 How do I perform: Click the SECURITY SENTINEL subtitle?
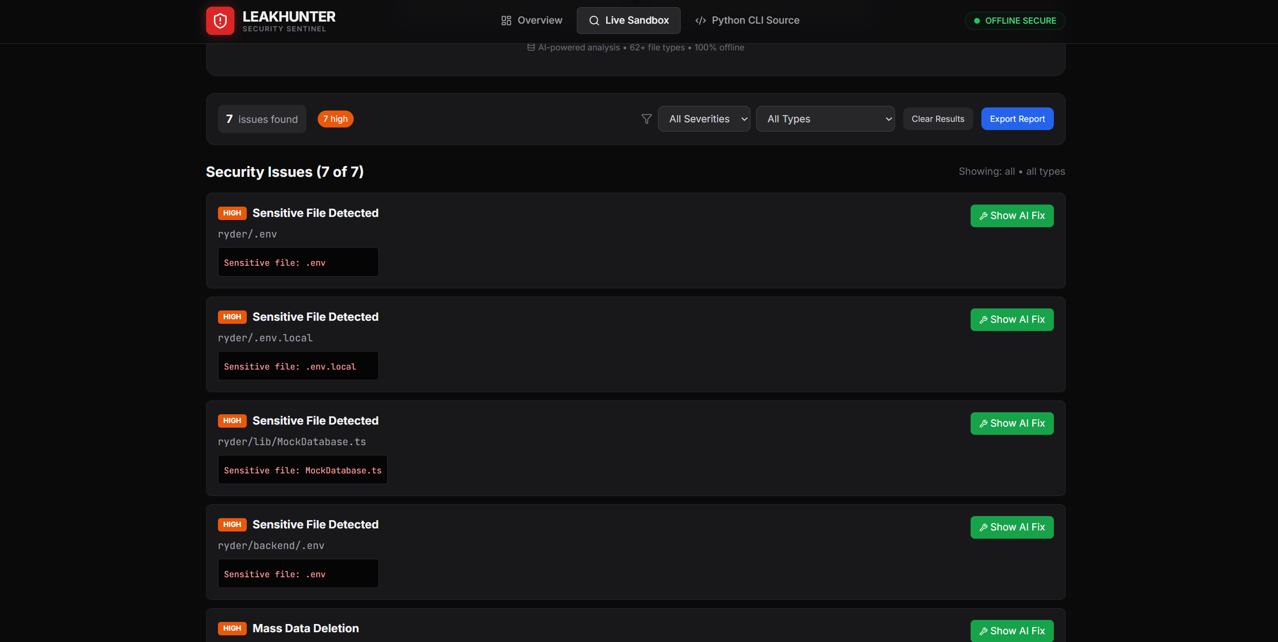[284, 29]
